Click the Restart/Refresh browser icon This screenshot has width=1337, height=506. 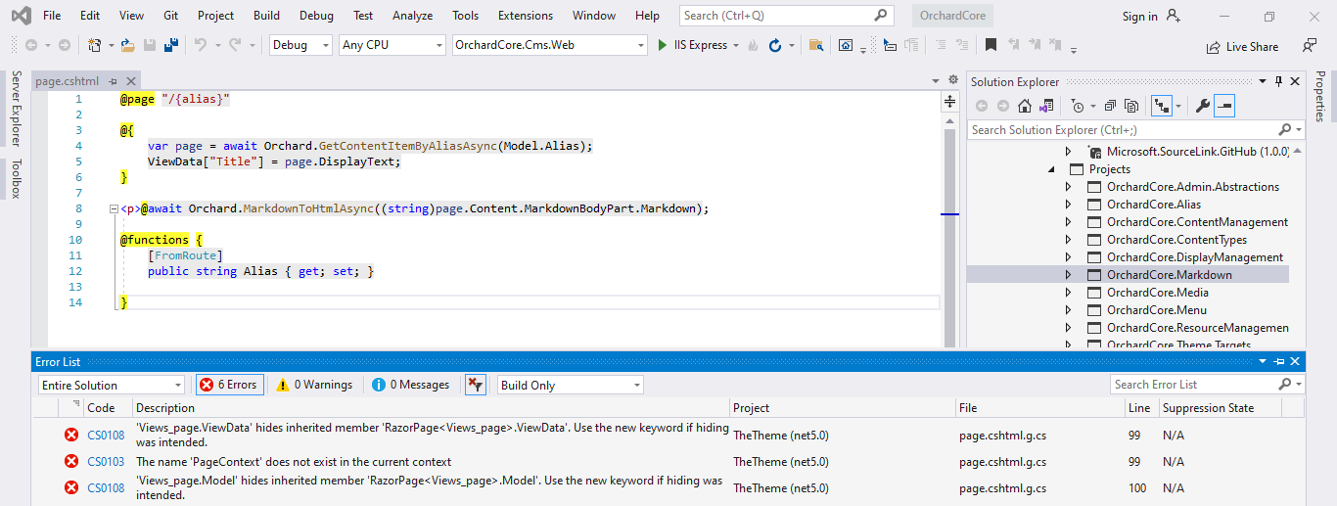[x=774, y=45]
